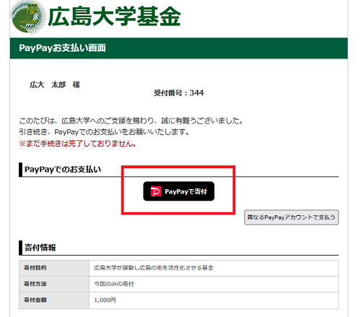Click the 寄付金額 label cell
Viewport: 361px width, 317px height.
(x=54, y=300)
